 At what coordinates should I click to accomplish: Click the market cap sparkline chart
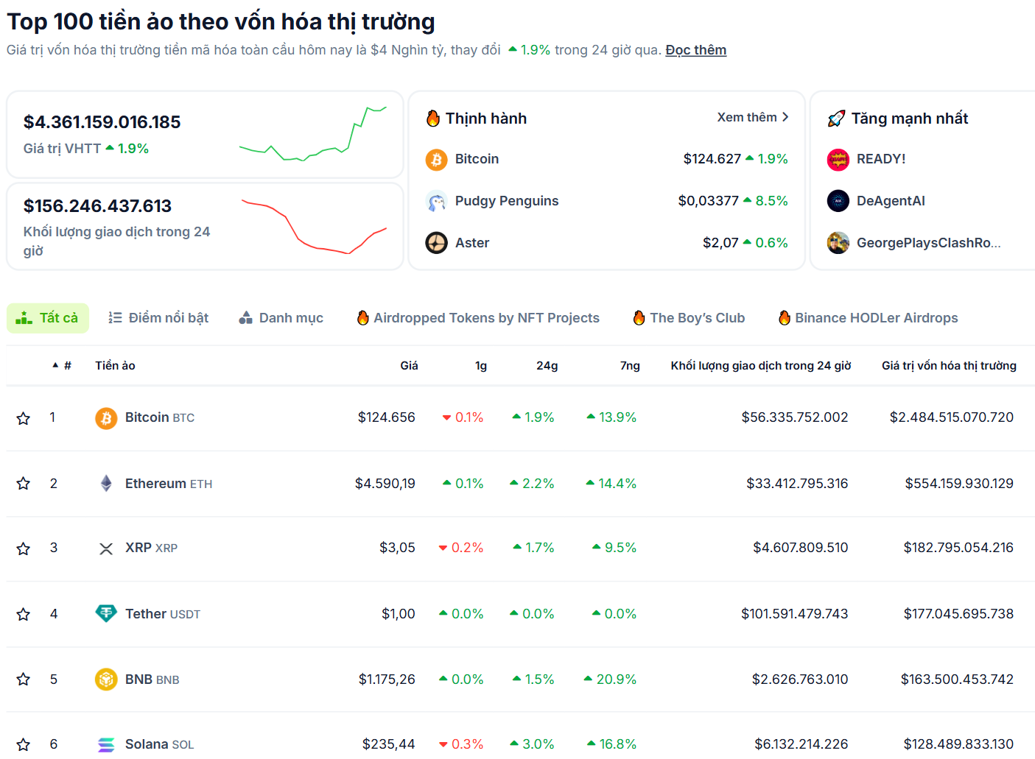click(x=312, y=133)
